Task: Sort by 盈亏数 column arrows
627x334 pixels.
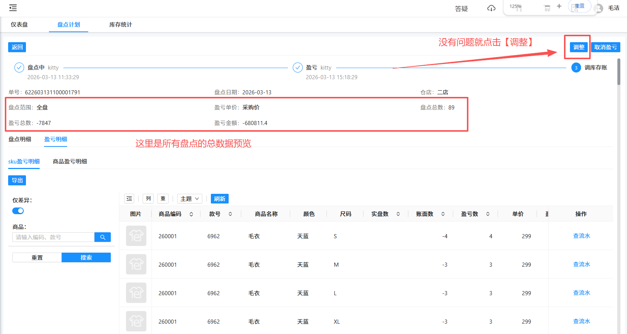Action: tap(488, 214)
